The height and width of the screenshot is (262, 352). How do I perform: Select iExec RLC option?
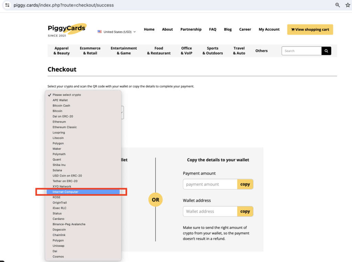83,208
